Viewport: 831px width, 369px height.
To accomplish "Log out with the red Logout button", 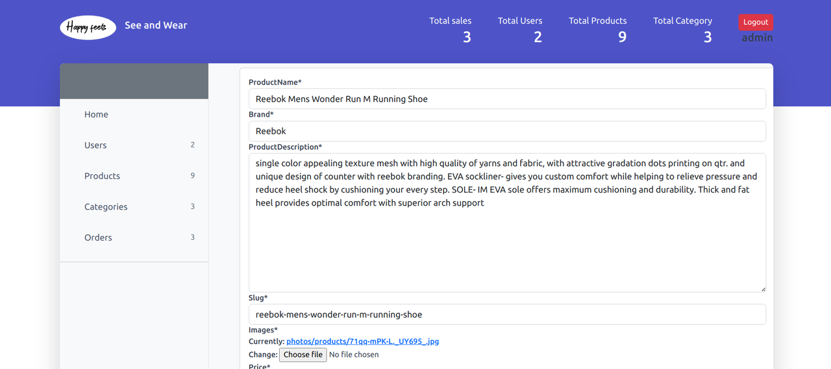I will [756, 22].
